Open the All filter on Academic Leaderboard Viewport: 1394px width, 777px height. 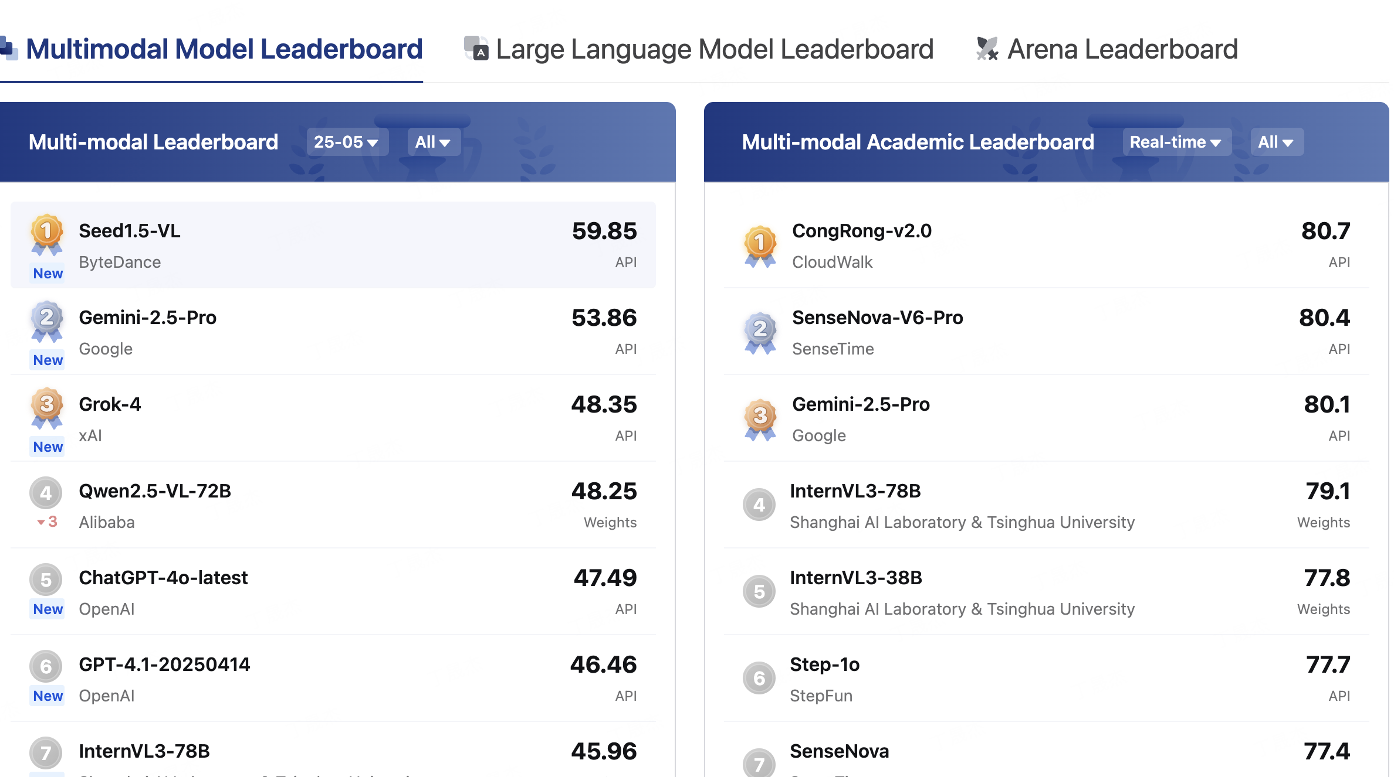[x=1277, y=141]
